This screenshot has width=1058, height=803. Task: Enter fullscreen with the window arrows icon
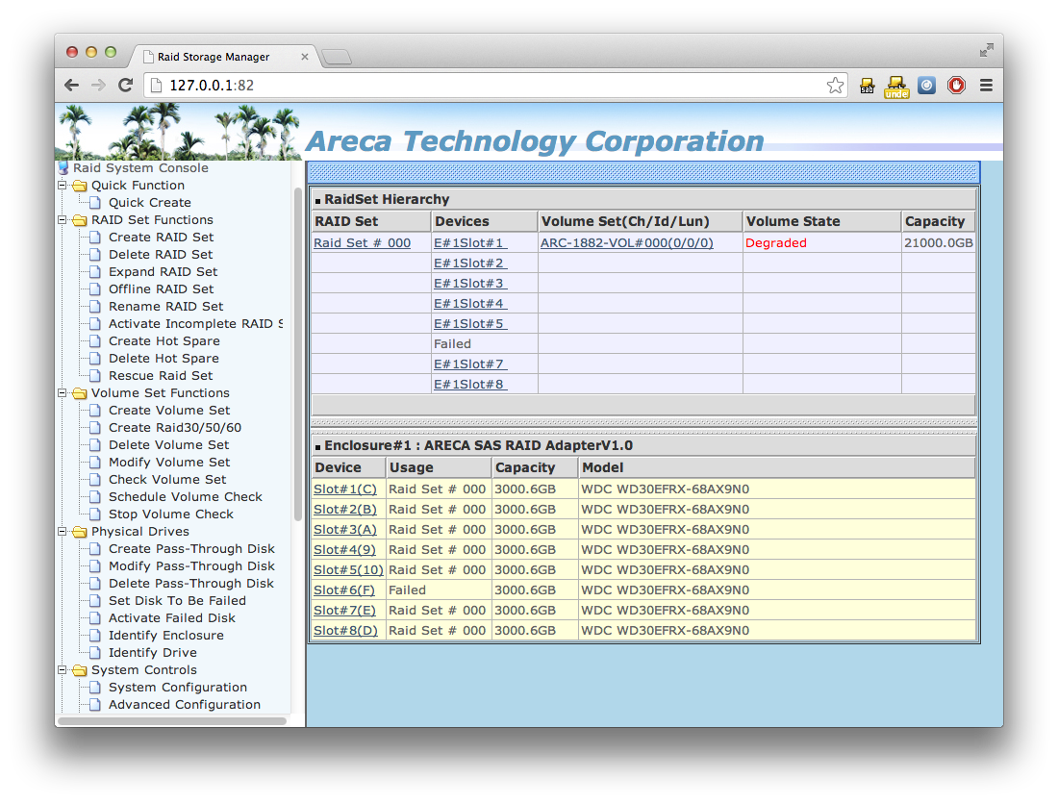pyautogui.click(x=987, y=50)
